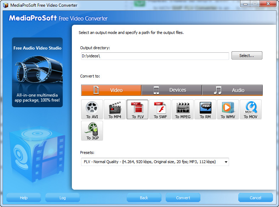The image size is (279, 207).
Task: Choose the To MPEG format icon
Action: tap(183, 109)
